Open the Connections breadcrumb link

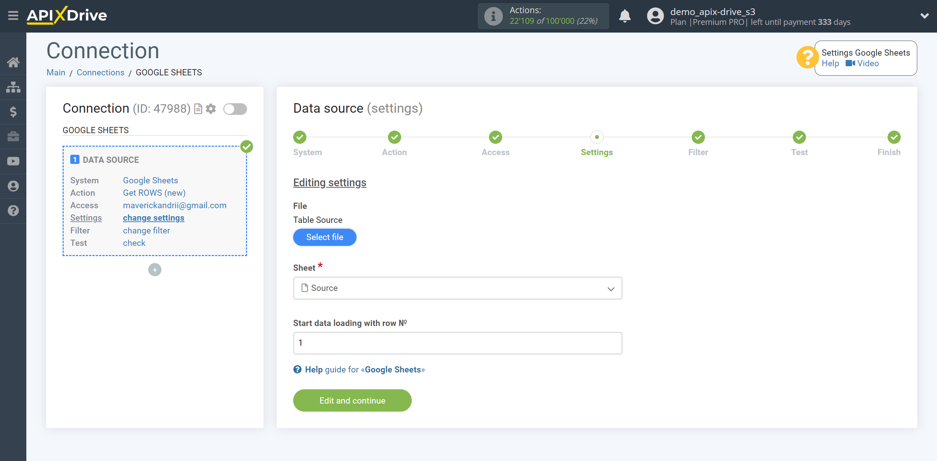pos(100,72)
